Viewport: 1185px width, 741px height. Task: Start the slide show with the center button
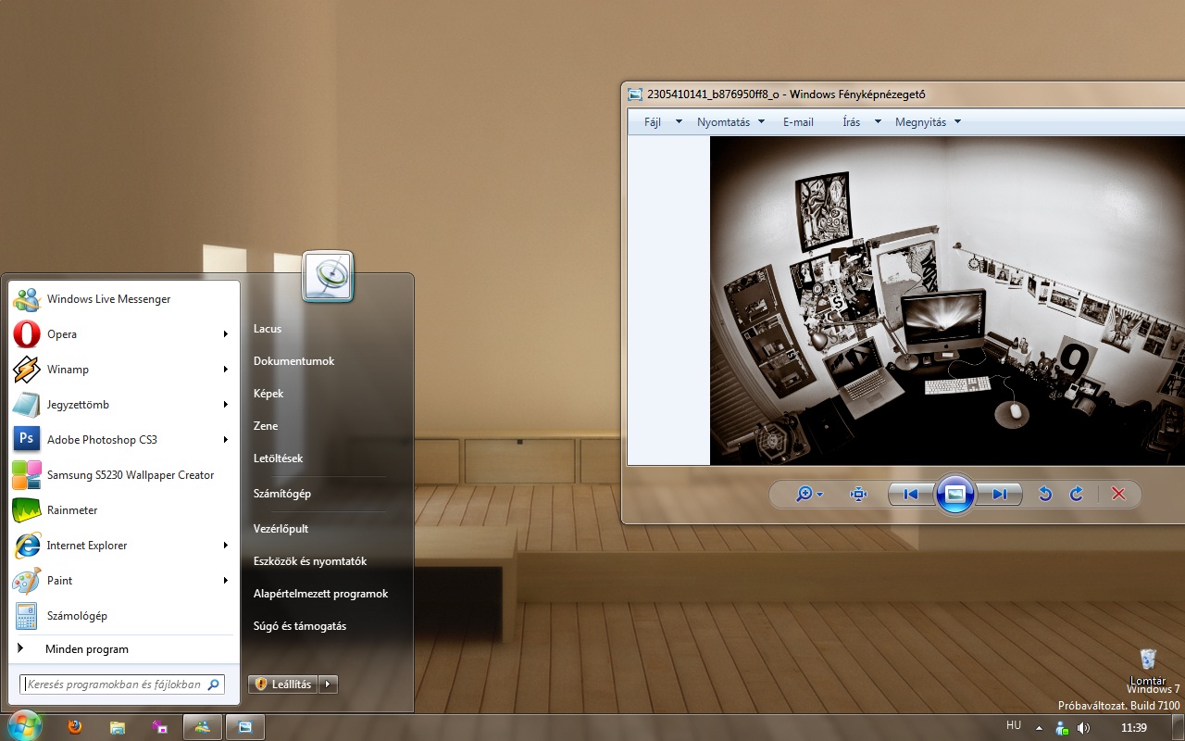click(x=955, y=495)
